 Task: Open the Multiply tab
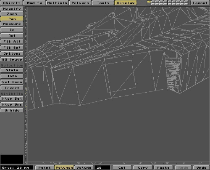(58, 3)
